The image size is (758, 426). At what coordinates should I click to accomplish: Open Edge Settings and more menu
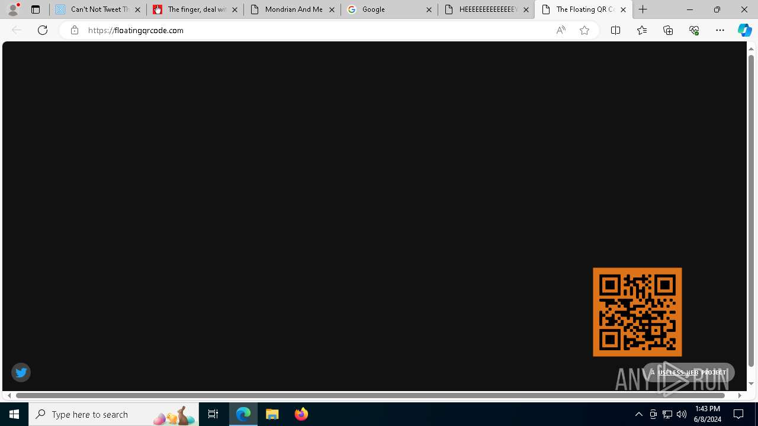[x=720, y=30]
